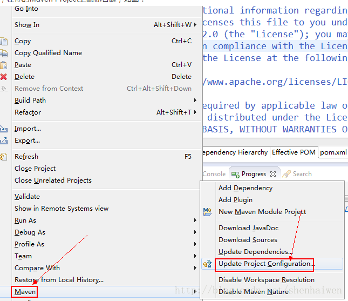Expand the Team submenu arrow
This screenshot has height=301, width=348.
(x=195, y=256)
